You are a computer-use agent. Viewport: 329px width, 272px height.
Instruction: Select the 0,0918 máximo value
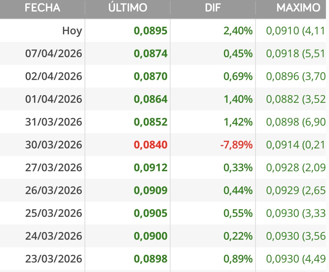click(283, 54)
